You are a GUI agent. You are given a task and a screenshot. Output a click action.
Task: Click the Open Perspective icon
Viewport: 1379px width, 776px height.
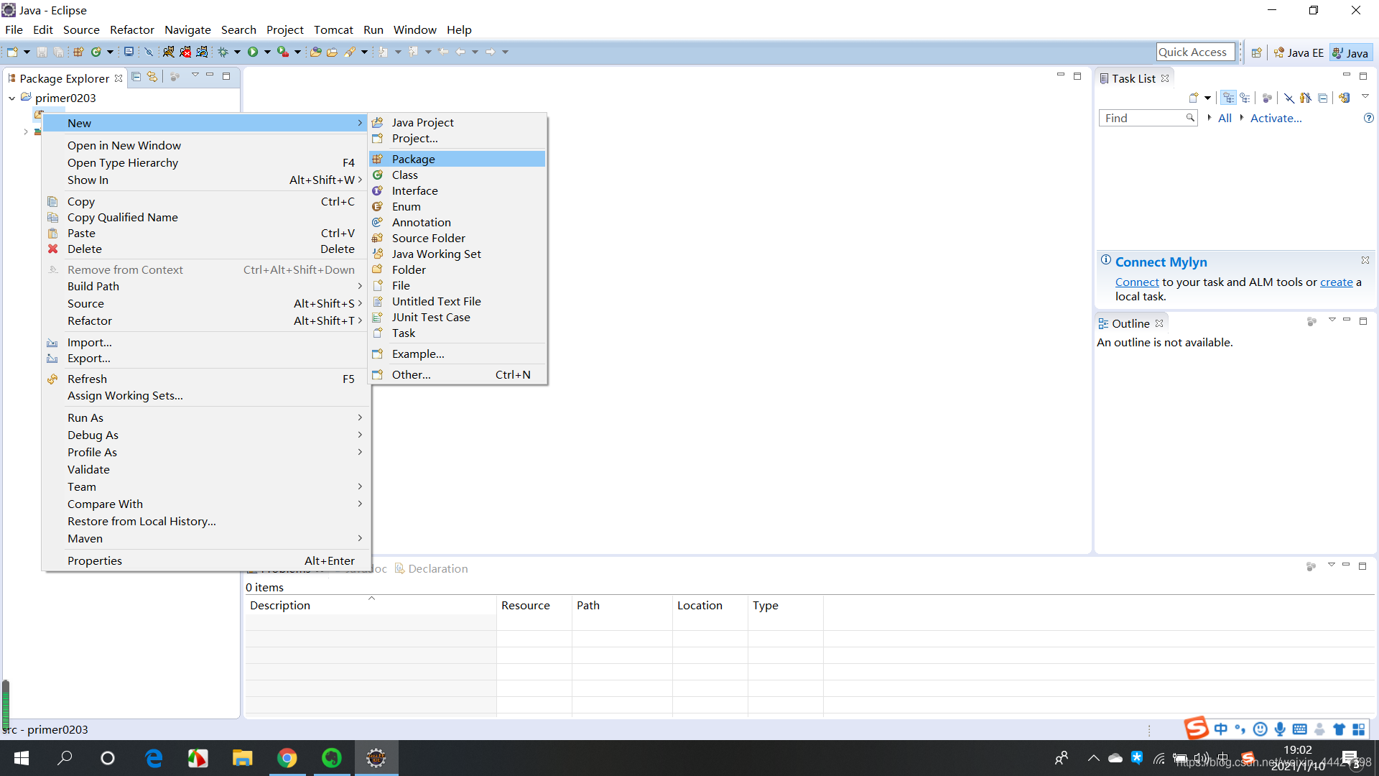[1256, 52]
